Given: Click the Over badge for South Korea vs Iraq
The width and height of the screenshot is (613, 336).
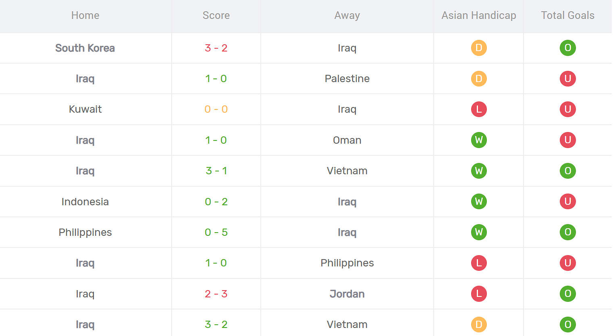Looking at the screenshot, I should (x=567, y=48).
